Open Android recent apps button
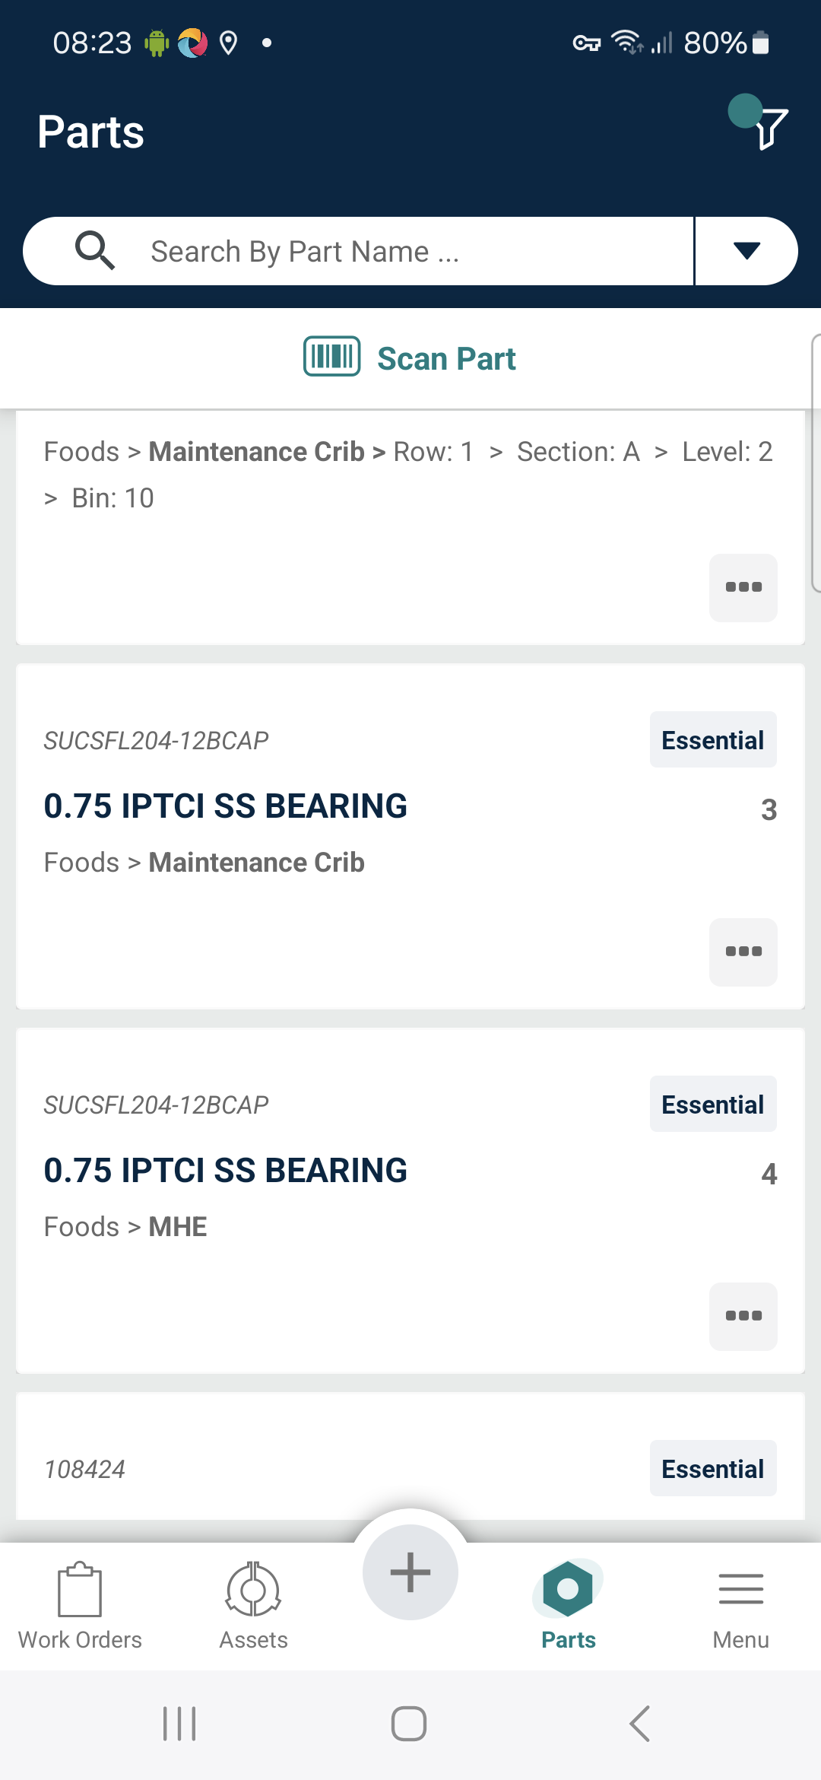 coord(179,1723)
